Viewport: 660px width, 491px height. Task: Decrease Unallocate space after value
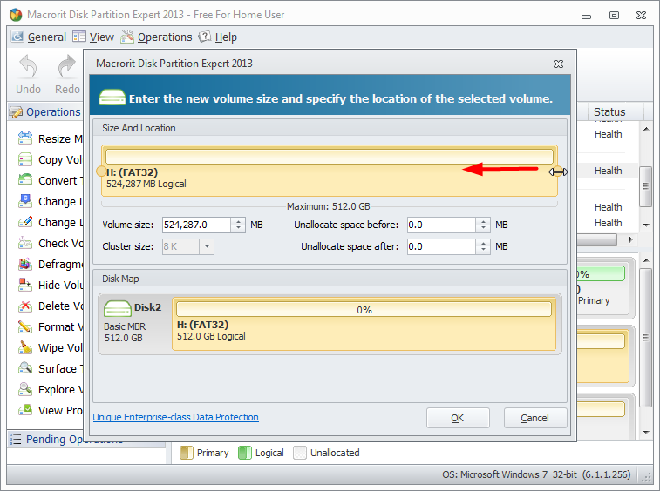pyautogui.click(x=483, y=251)
